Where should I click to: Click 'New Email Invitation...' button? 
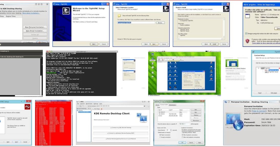(35, 31)
